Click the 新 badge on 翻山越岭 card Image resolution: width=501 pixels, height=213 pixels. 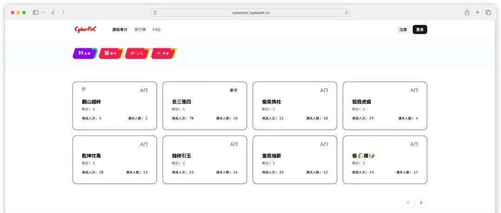click(84, 89)
